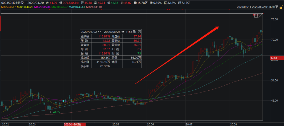The height and width of the screenshot is (126, 284).
Task: Move end date 2020/08/26 one day later
Action: point(124,32)
